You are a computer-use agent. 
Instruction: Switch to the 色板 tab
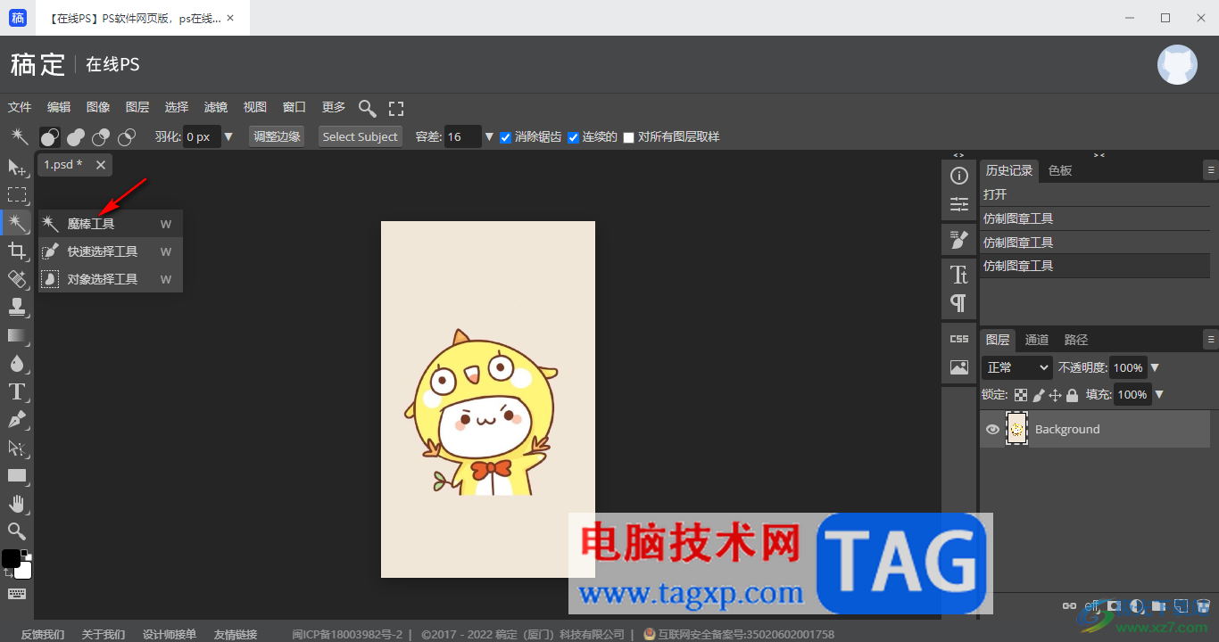coord(1060,170)
